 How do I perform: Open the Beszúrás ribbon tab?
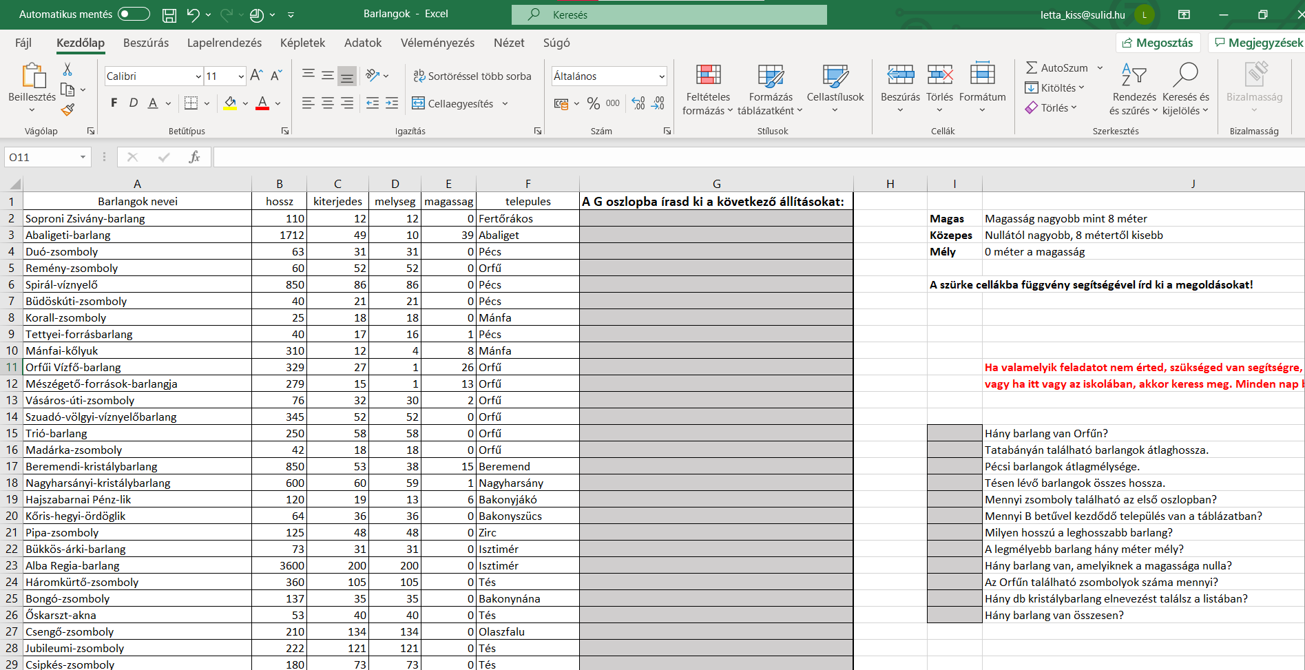[x=146, y=43]
